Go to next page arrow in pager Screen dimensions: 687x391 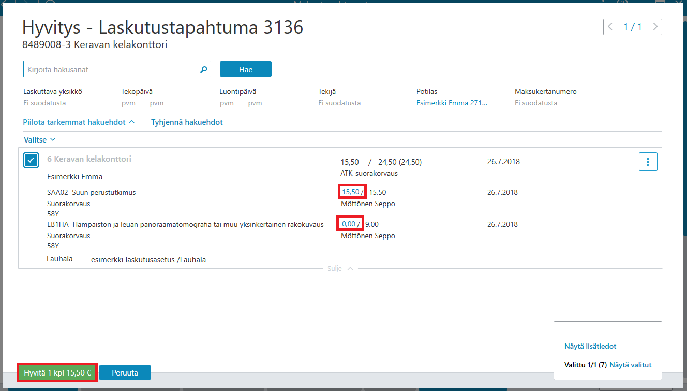click(655, 27)
